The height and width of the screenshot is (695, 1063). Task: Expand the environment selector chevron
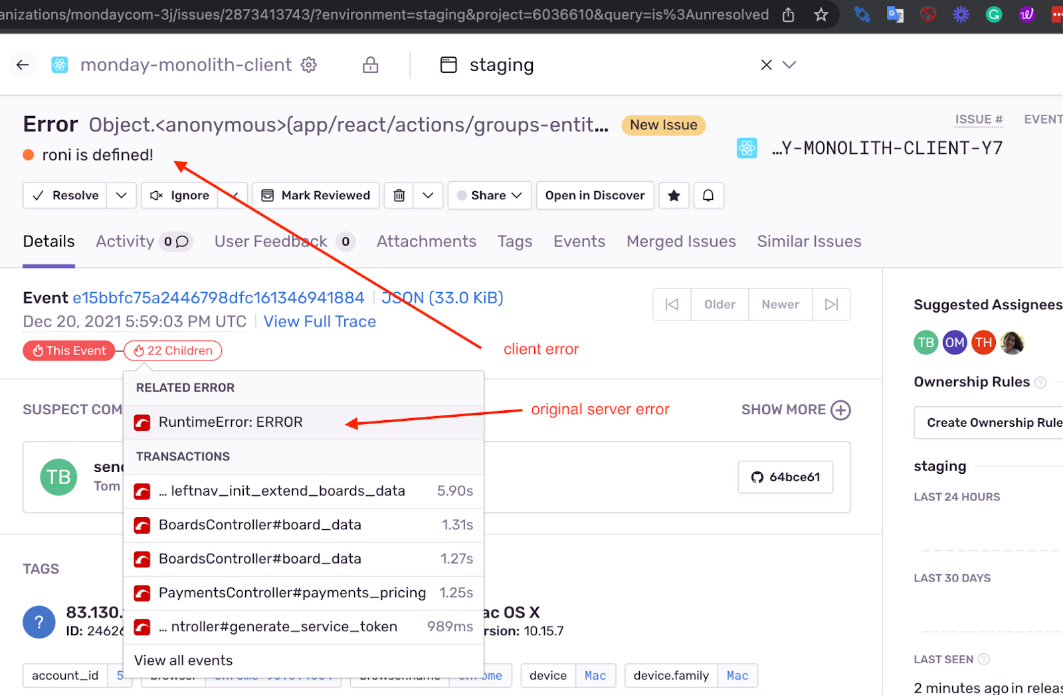tap(789, 64)
